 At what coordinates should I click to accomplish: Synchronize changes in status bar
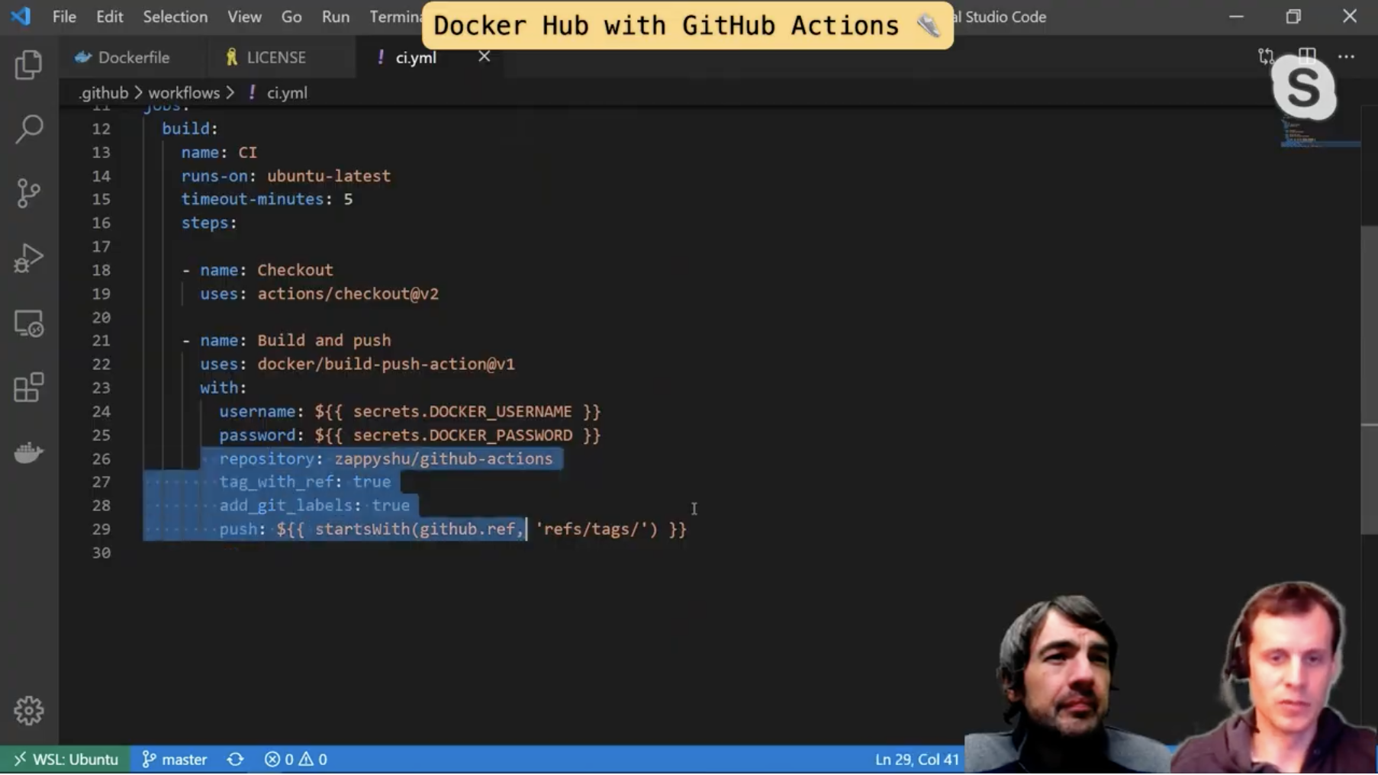coord(235,759)
